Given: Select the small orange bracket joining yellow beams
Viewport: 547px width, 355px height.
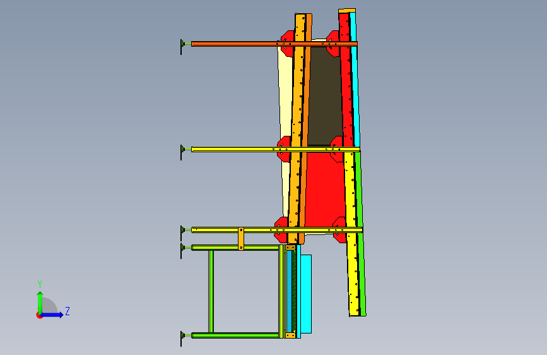Looking at the screenshot, I should coord(241,239).
